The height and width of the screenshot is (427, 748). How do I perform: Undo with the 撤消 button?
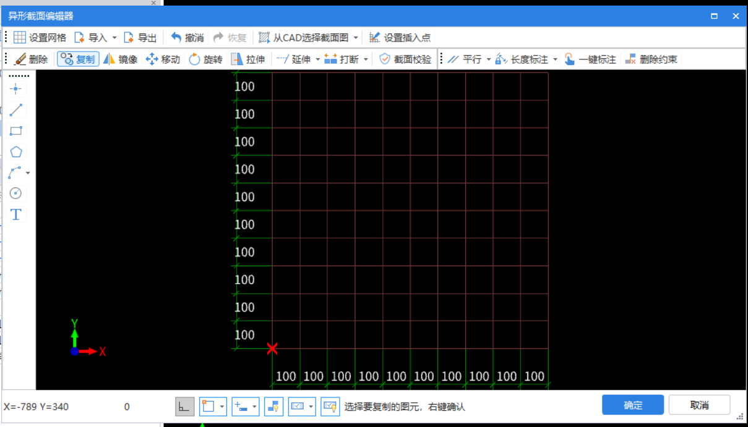pos(187,38)
